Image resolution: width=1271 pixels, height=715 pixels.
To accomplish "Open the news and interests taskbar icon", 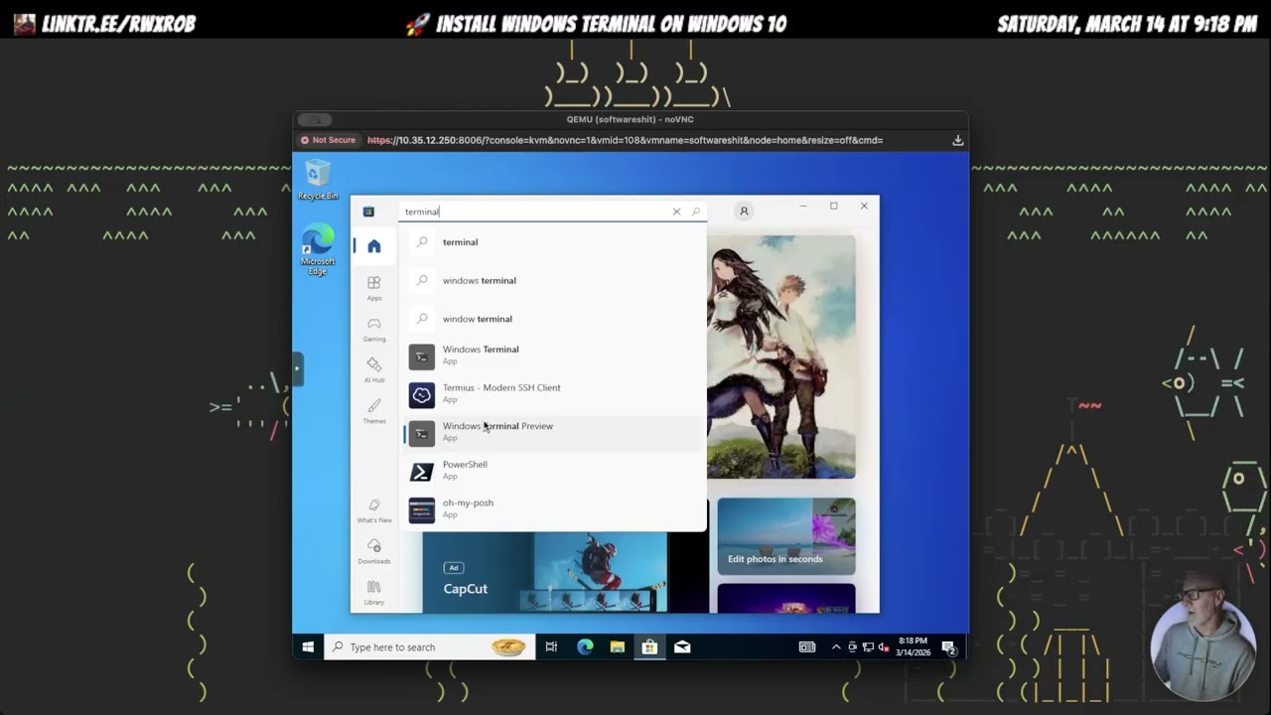I will [807, 647].
